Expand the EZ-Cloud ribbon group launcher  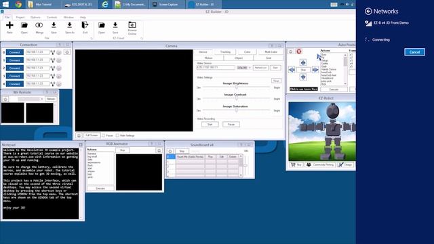[x=142, y=39]
